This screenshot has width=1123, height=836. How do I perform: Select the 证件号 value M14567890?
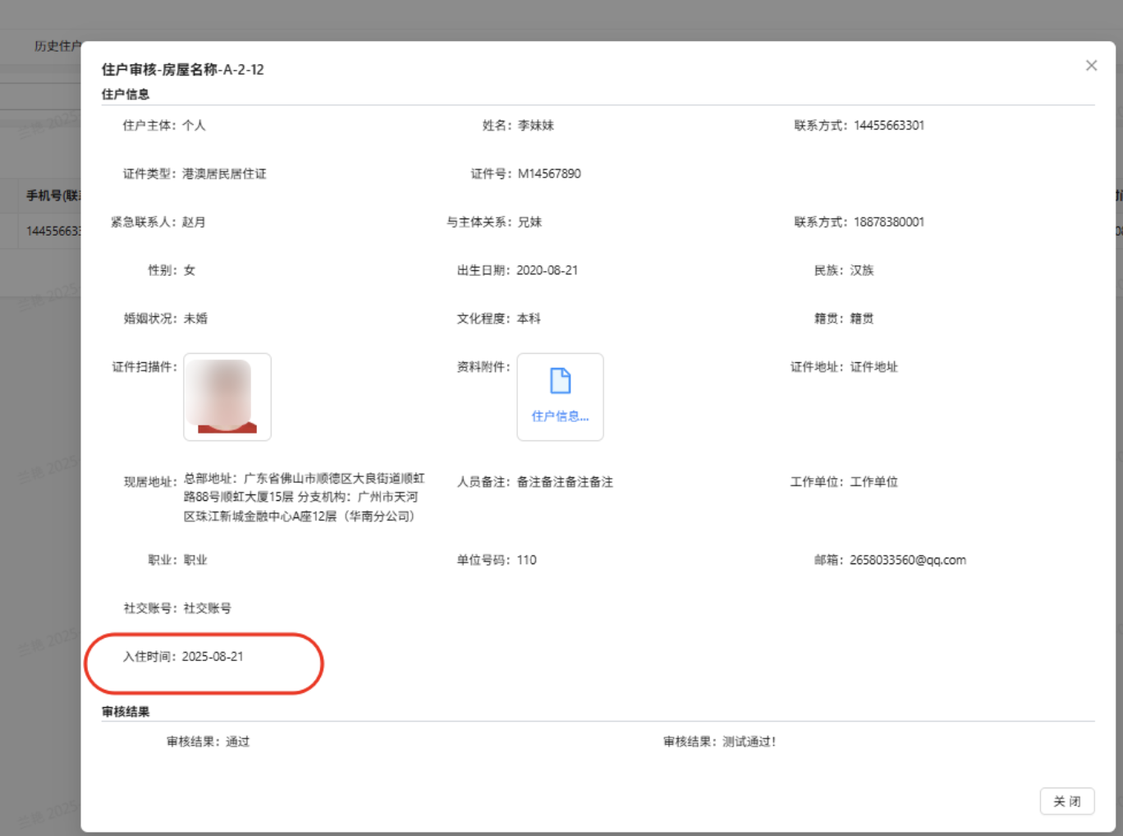tap(549, 173)
